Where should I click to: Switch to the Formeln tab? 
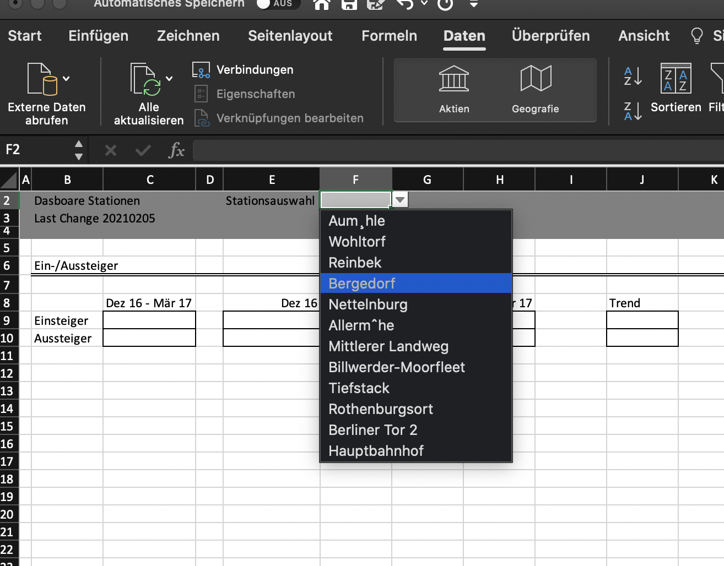coord(389,36)
